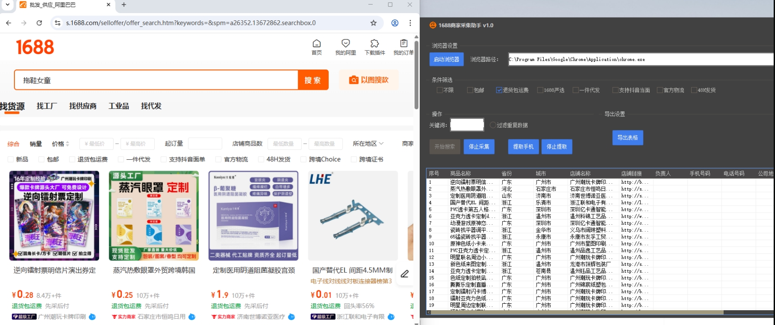Select 过滤重复数据 radio option
775x325 pixels.
coord(493,125)
